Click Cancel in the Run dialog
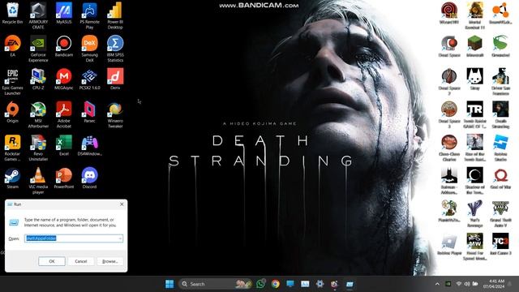This screenshot has width=519, height=292. pyautogui.click(x=81, y=261)
